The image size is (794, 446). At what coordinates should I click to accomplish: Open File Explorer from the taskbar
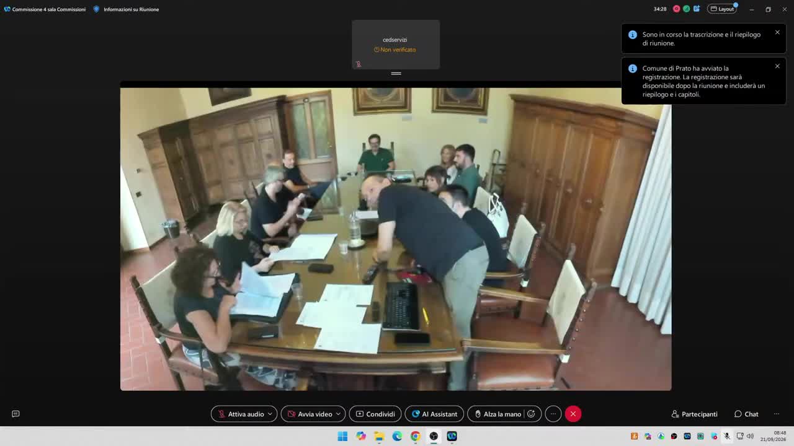pyautogui.click(x=379, y=436)
